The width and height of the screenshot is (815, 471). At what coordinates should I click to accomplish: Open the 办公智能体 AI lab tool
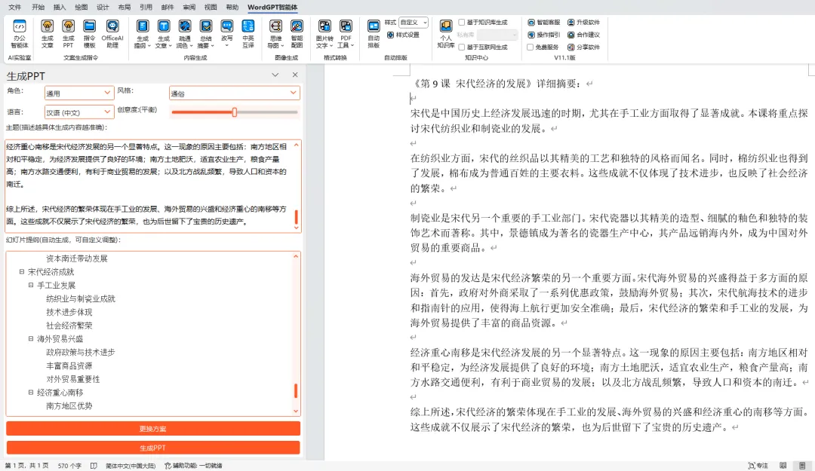point(19,34)
